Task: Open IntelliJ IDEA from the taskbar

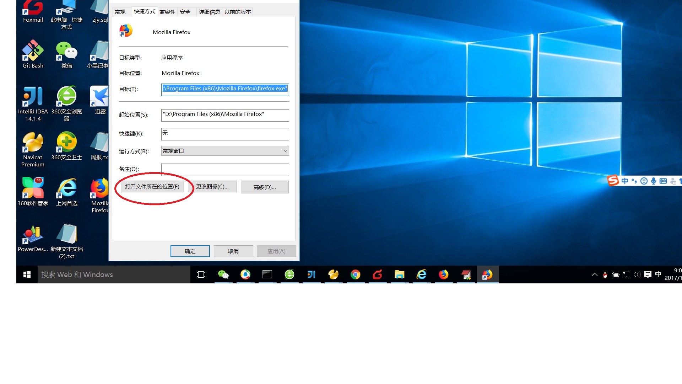Action: [x=311, y=274]
